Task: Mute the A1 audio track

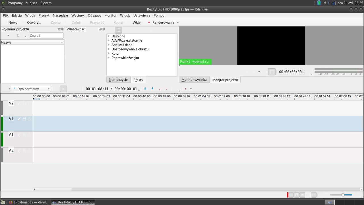Action: [24, 134]
